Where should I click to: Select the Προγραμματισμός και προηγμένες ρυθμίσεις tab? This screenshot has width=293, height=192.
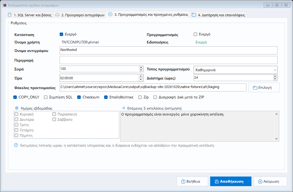click(x=148, y=14)
